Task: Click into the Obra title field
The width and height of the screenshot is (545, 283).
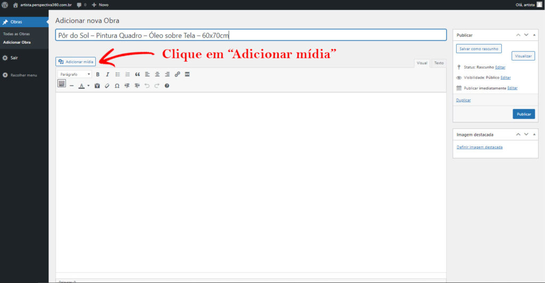Action: tap(251, 35)
